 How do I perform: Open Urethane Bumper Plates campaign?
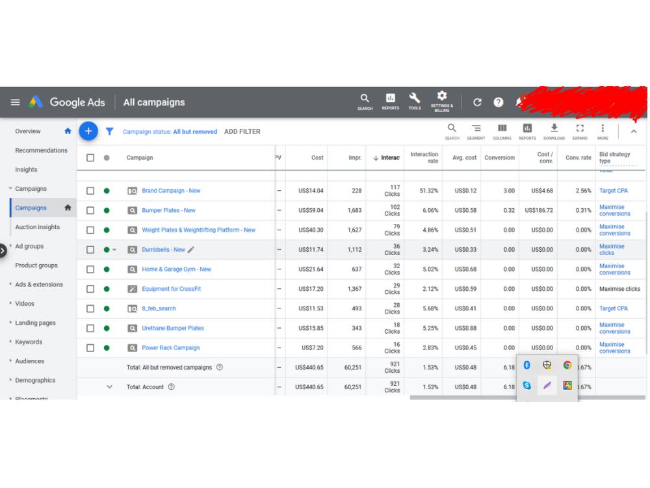[173, 328]
